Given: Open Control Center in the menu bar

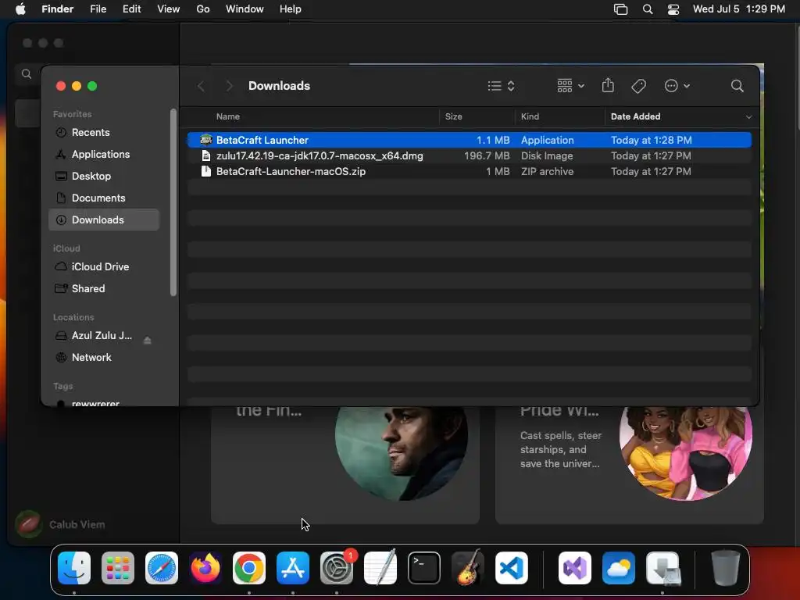Looking at the screenshot, I should pyautogui.click(x=673, y=9).
